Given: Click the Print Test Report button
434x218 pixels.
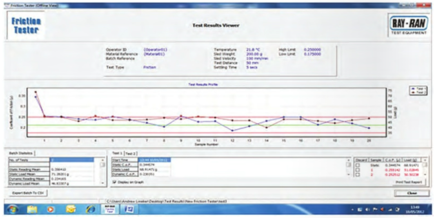Looking at the screenshot, I should click(409, 182).
